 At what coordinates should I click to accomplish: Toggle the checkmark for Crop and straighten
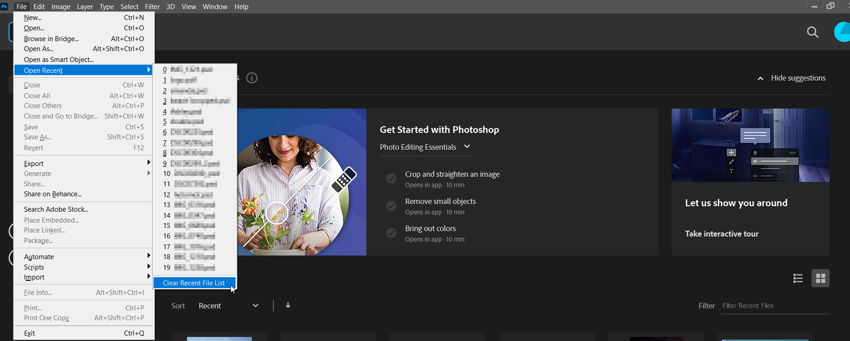click(391, 179)
